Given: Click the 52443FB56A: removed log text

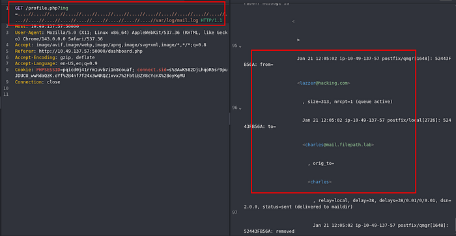Looking at the screenshot, I should pos(269,231).
